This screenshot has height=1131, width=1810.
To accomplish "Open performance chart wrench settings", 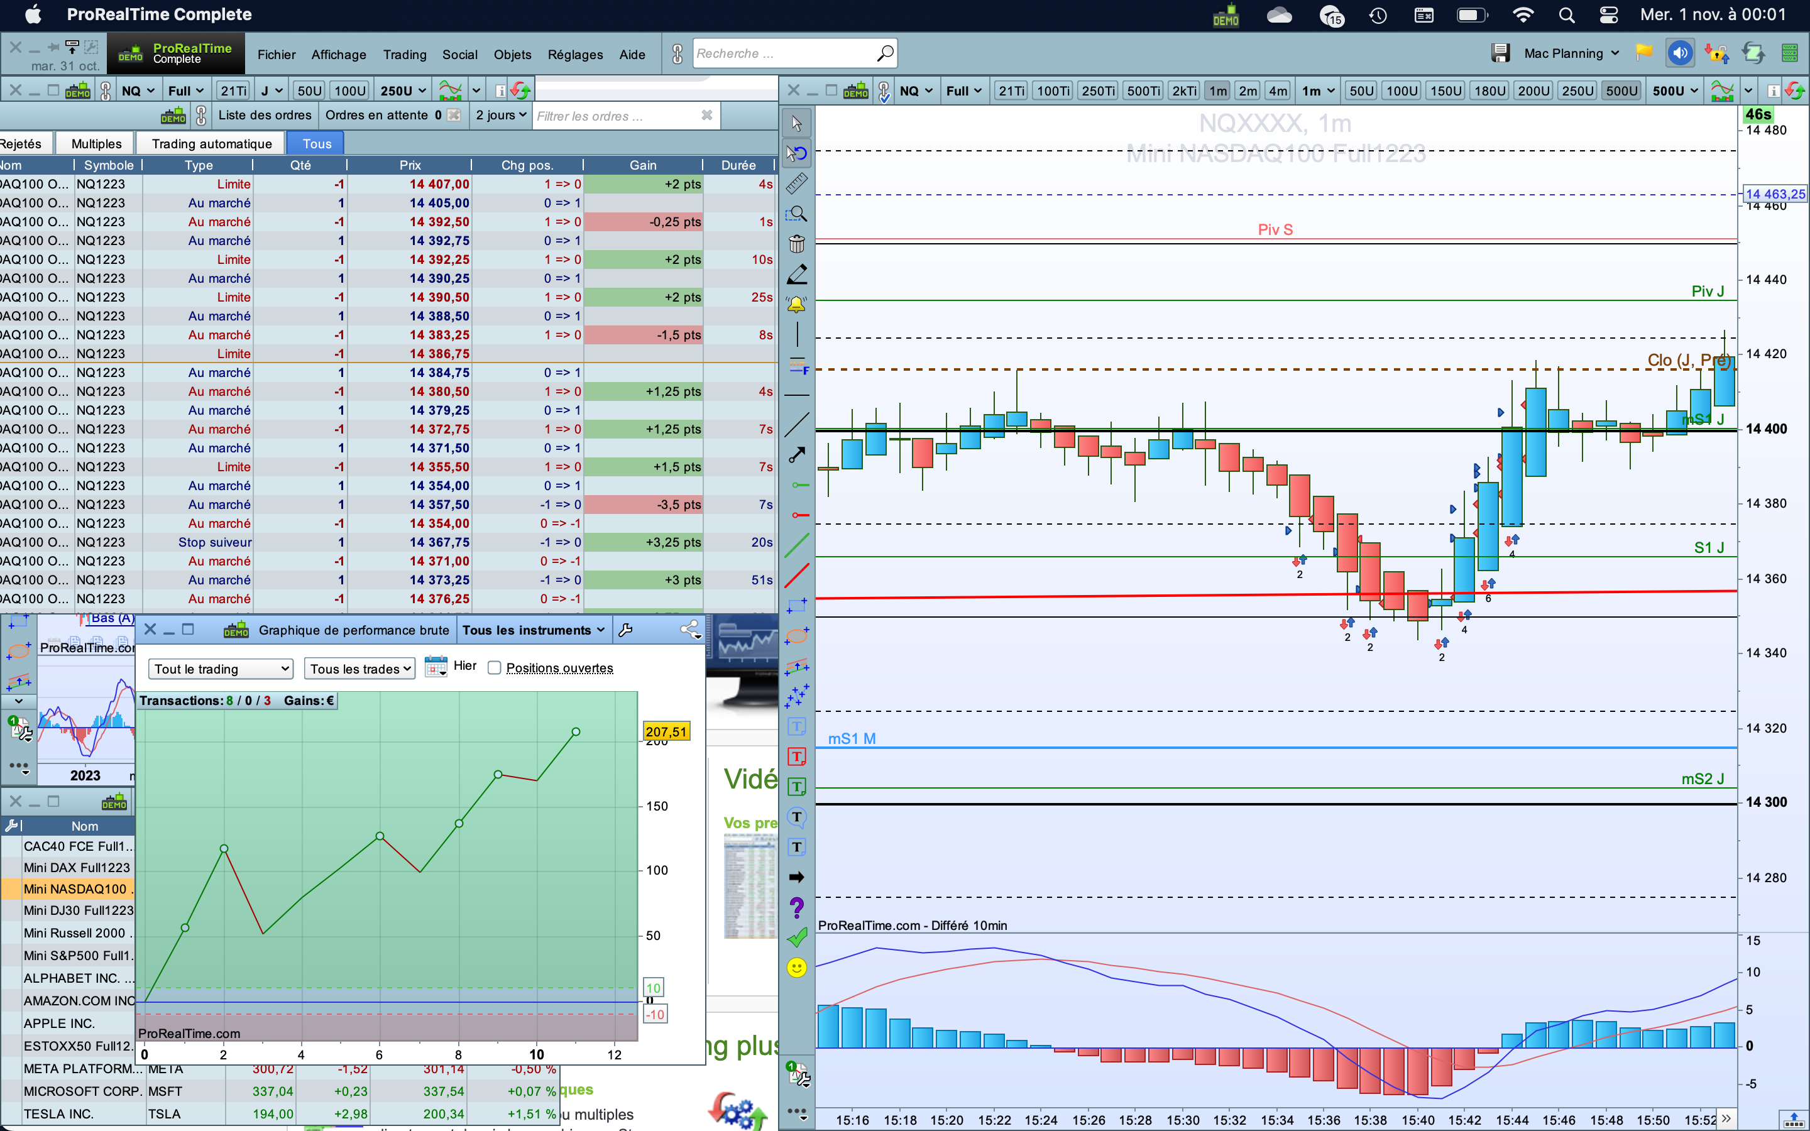I will 626,630.
